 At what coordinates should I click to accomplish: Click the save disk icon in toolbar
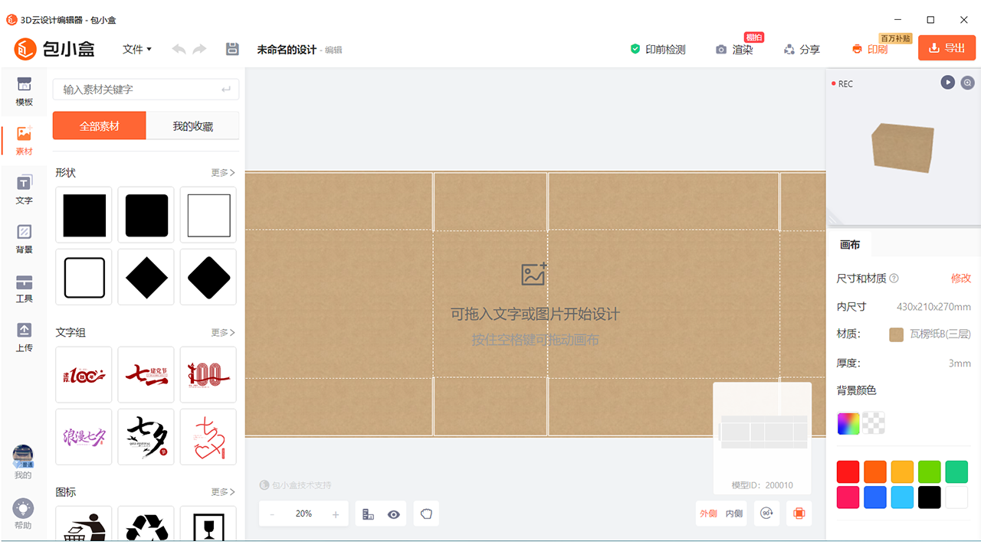[232, 49]
